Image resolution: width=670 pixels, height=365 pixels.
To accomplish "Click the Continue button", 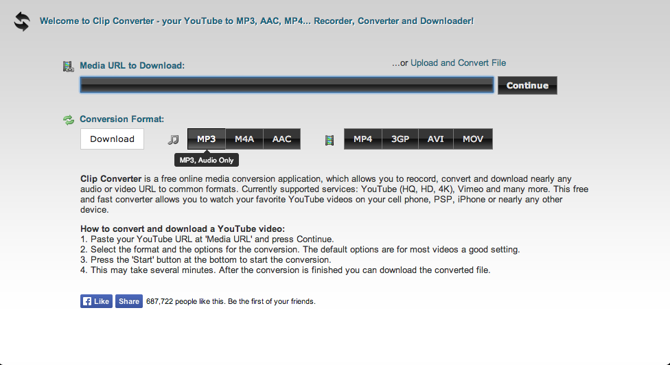I will coord(527,85).
